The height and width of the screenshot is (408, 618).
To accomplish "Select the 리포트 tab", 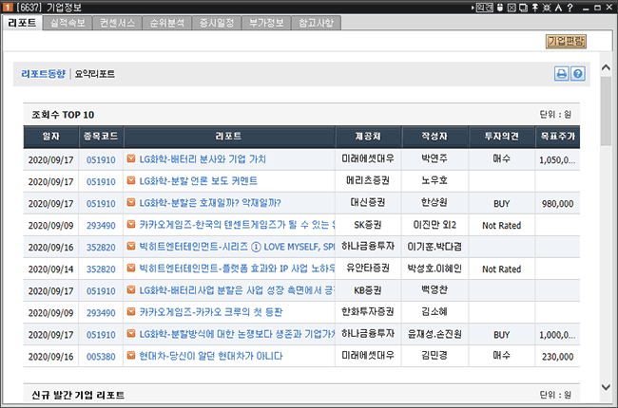I will (22, 23).
